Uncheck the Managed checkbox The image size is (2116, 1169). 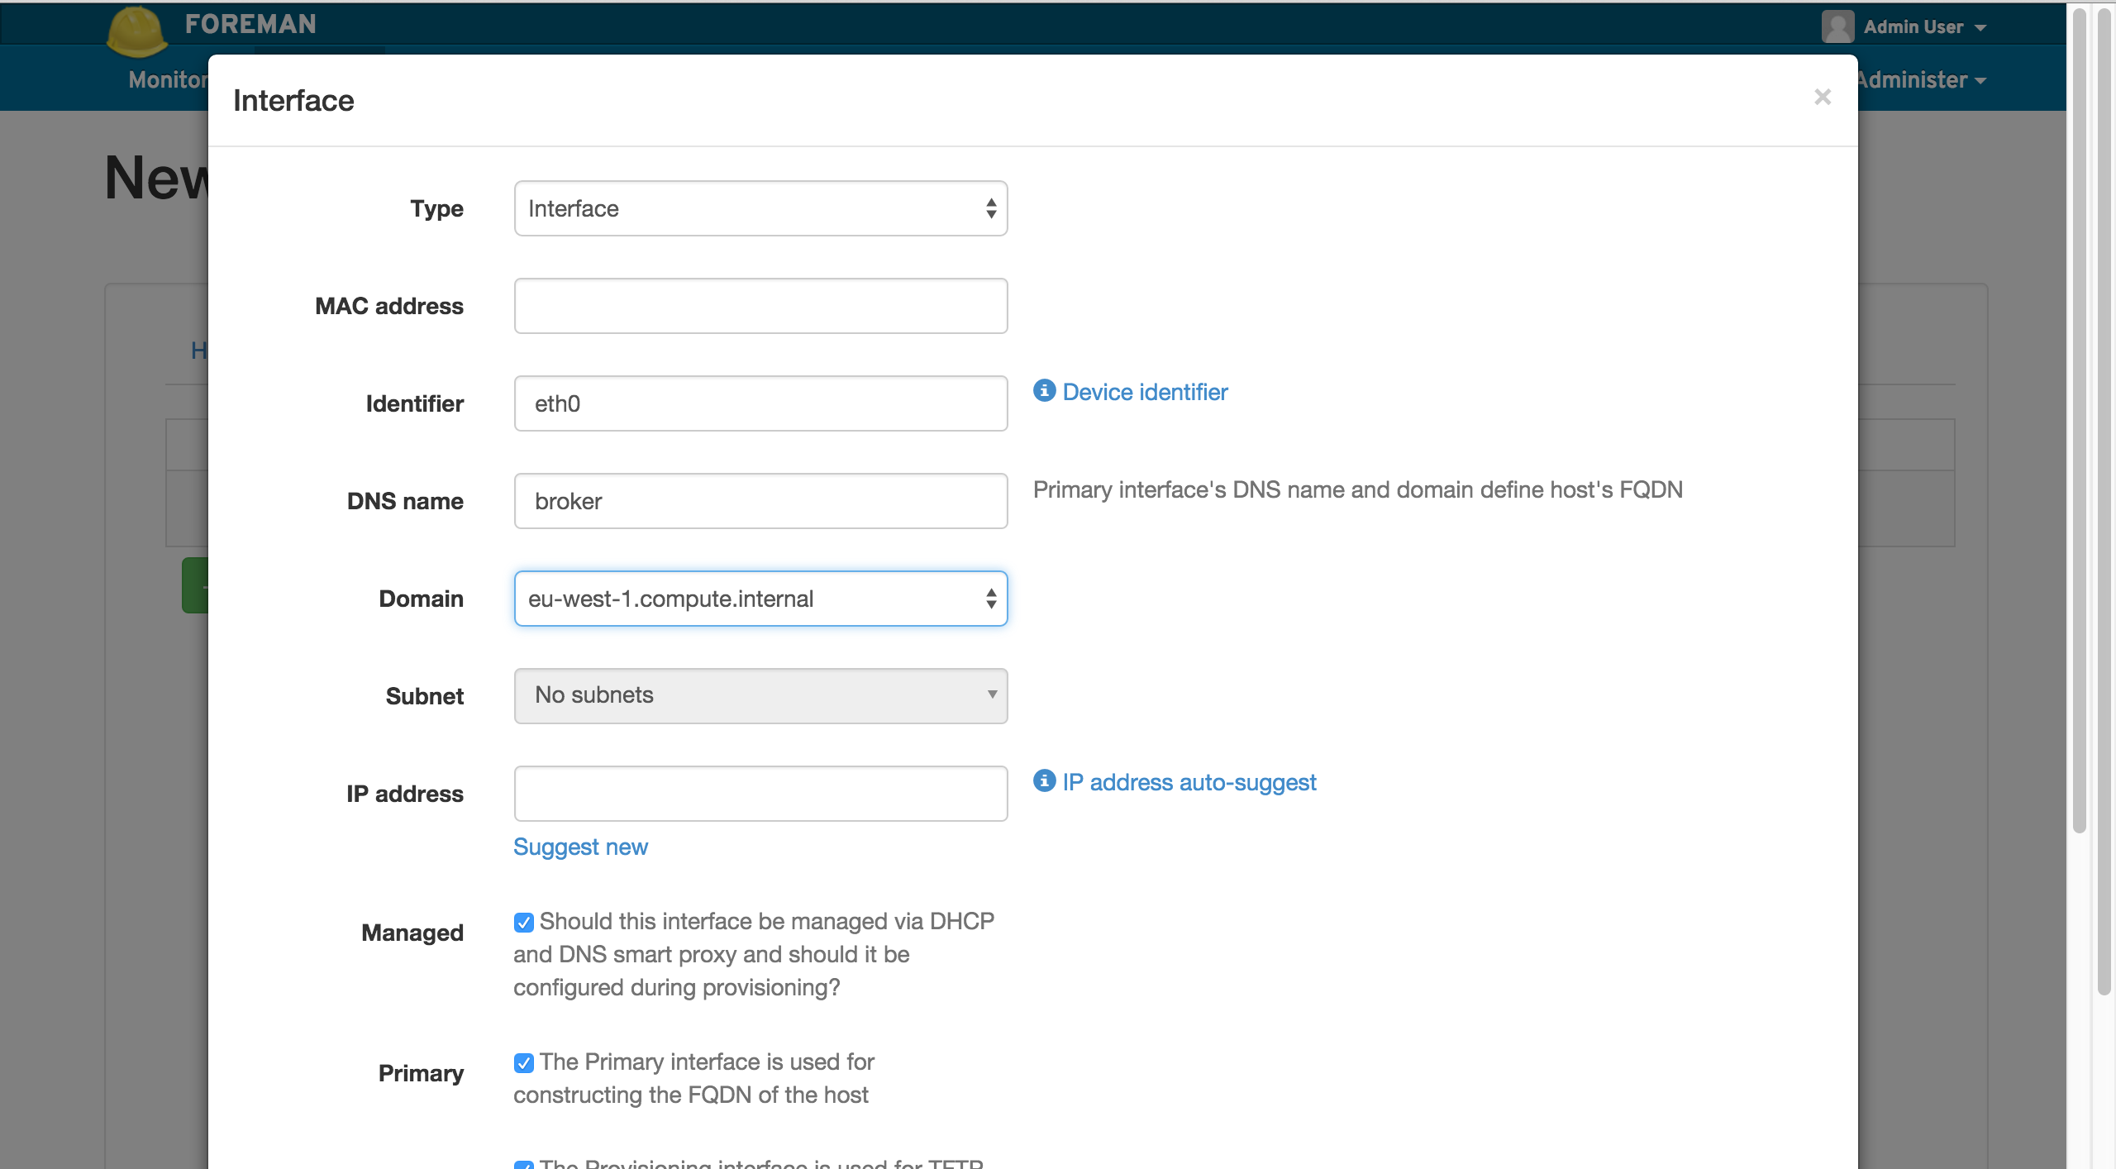click(x=523, y=922)
